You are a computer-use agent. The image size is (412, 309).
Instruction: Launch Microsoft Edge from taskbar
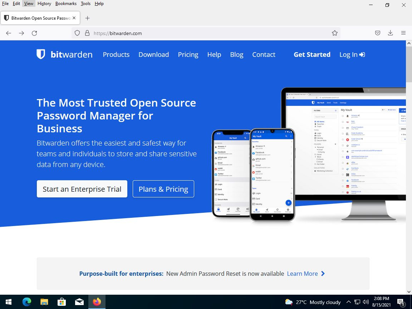coord(26,302)
